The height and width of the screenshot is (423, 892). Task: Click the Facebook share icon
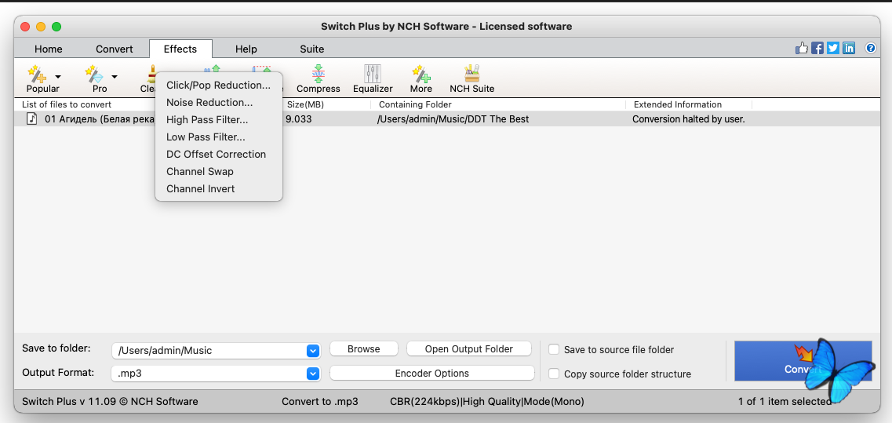pos(817,49)
